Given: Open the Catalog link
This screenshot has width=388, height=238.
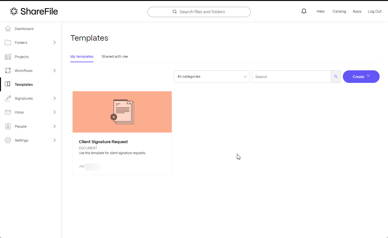Looking at the screenshot, I should (x=339, y=11).
